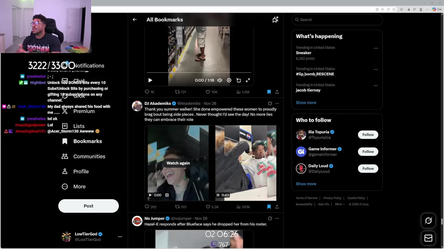Like the post with 10K likes
444x249 pixels.
(x=211, y=92)
